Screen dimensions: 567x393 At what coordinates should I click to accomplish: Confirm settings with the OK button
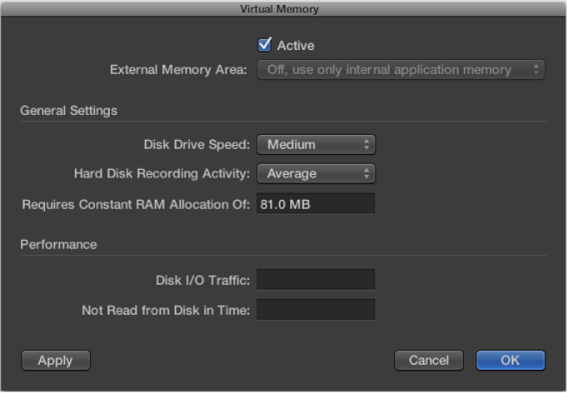click(x=510, y=361)
